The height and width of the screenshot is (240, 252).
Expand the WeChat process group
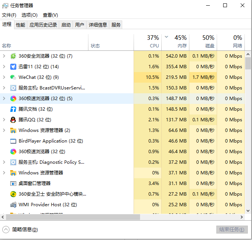coord(4,77)
